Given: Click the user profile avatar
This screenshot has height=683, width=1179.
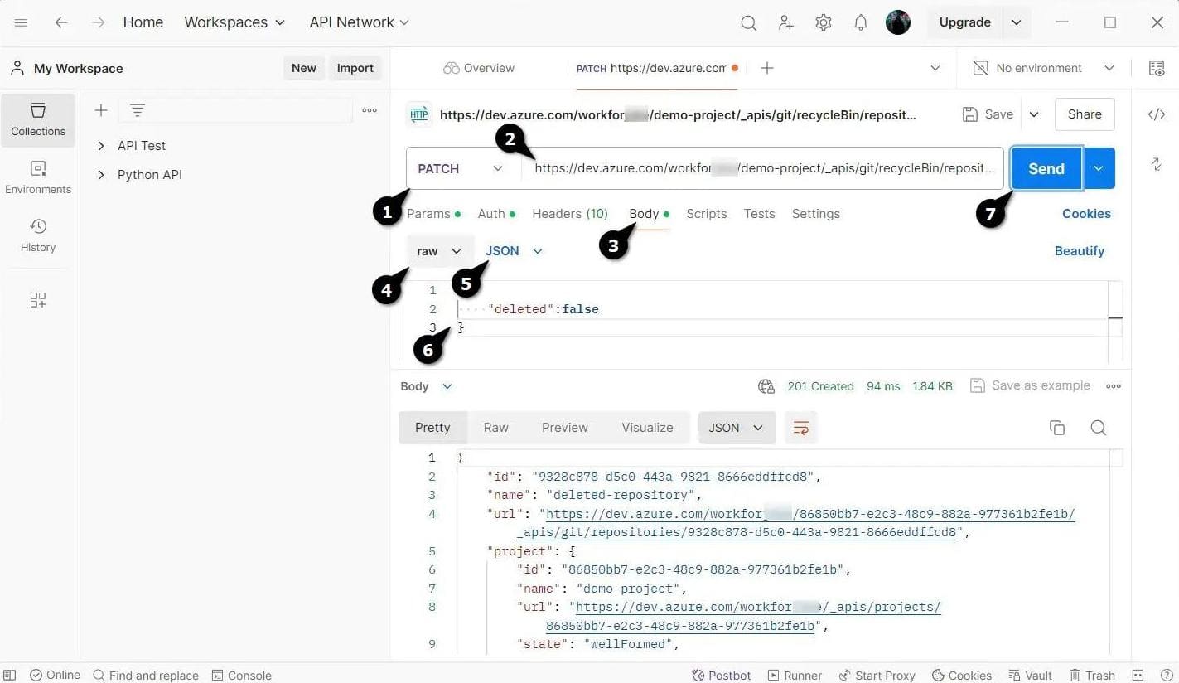Looking at the screenshot, I should [x=898, y=22].
